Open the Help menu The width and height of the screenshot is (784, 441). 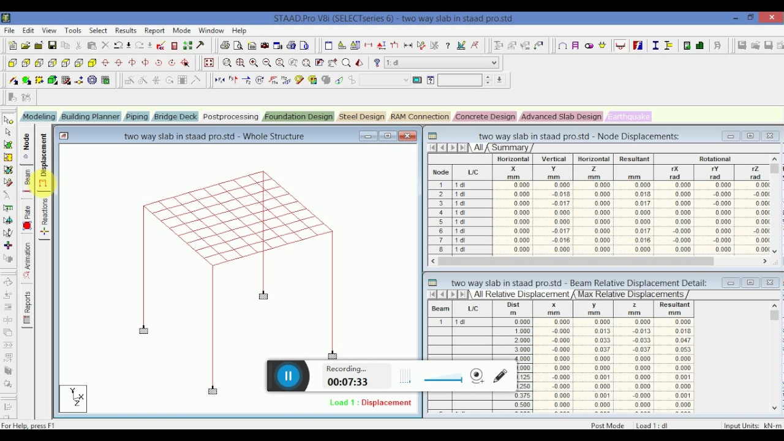pyautogui.click(x=239, y=31)
